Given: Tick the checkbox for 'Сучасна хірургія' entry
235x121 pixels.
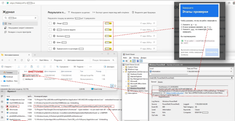Looking at the screenshot, I should [50, 30].
